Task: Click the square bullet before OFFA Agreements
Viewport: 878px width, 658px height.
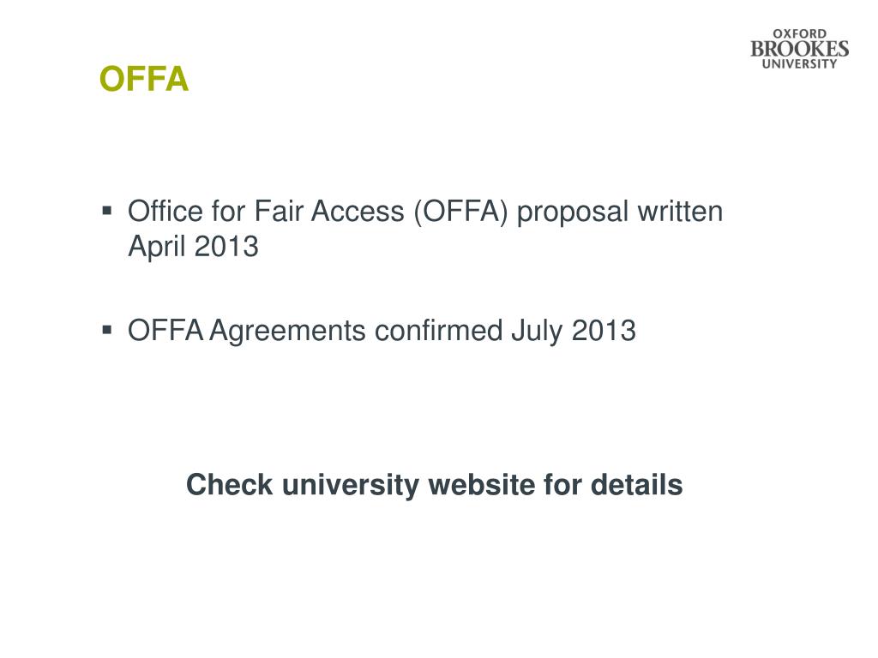Action: [x=107, y=330]
